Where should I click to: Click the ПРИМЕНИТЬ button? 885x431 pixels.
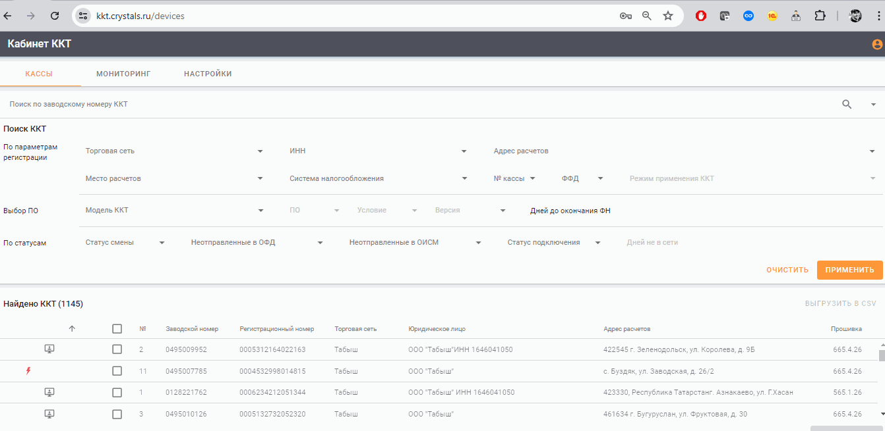850,270
